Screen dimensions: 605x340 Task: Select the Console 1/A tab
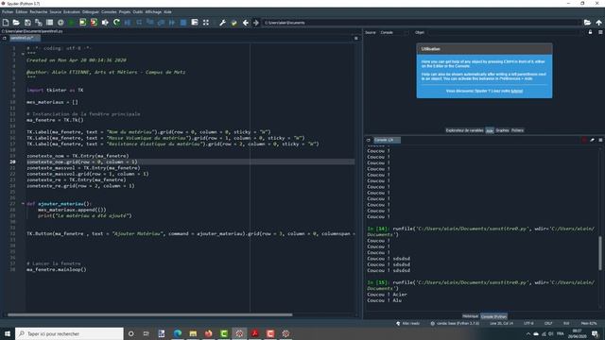click(387, 140)
